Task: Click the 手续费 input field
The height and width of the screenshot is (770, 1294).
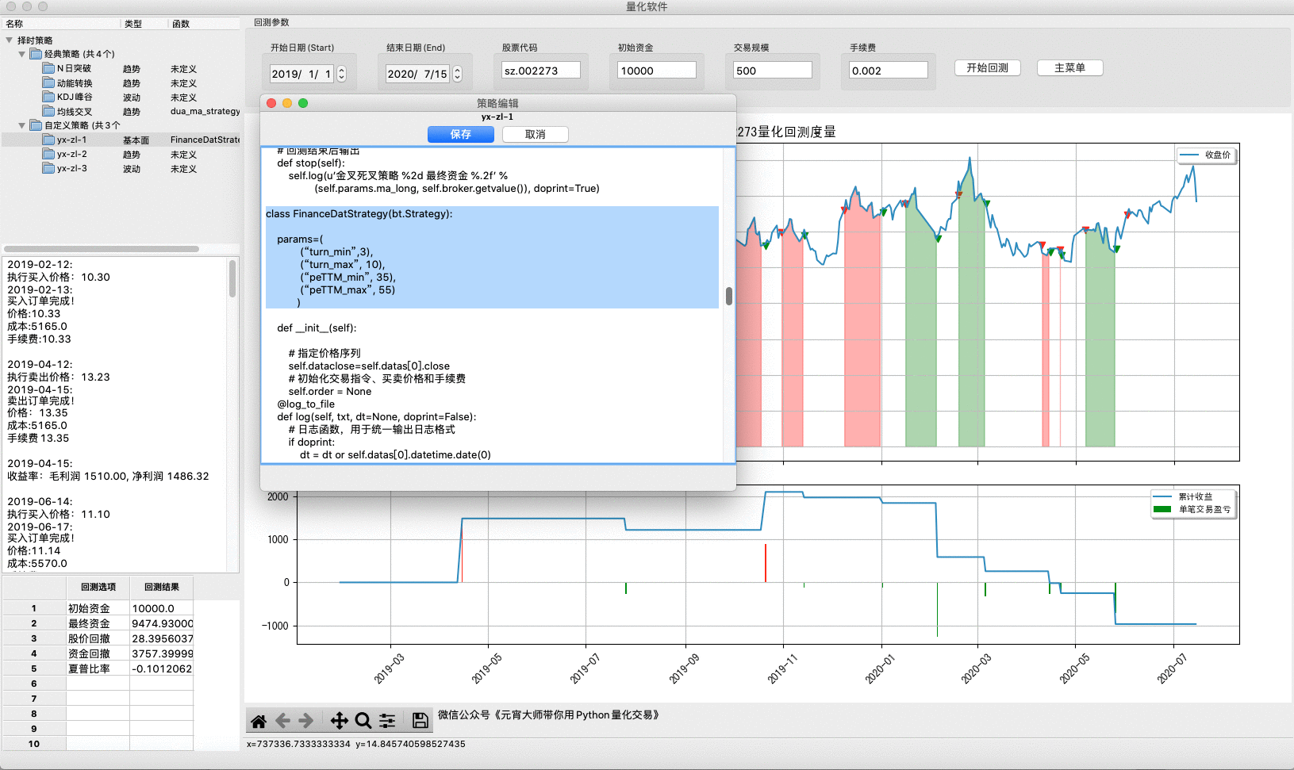Action: click(888, 71)
